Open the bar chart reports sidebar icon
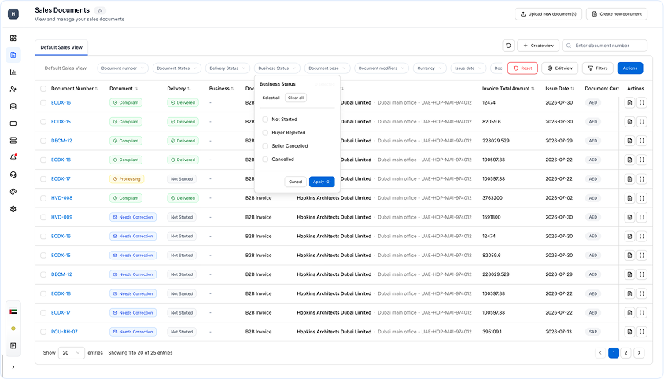 (13, 72)
